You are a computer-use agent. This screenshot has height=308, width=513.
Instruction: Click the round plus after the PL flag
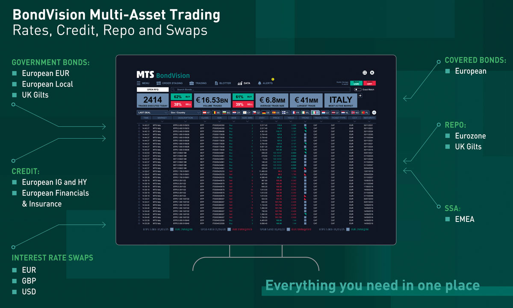point(374,112)
